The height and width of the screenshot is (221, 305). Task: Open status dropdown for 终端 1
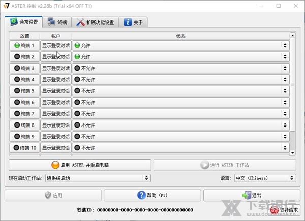point(180,46)
